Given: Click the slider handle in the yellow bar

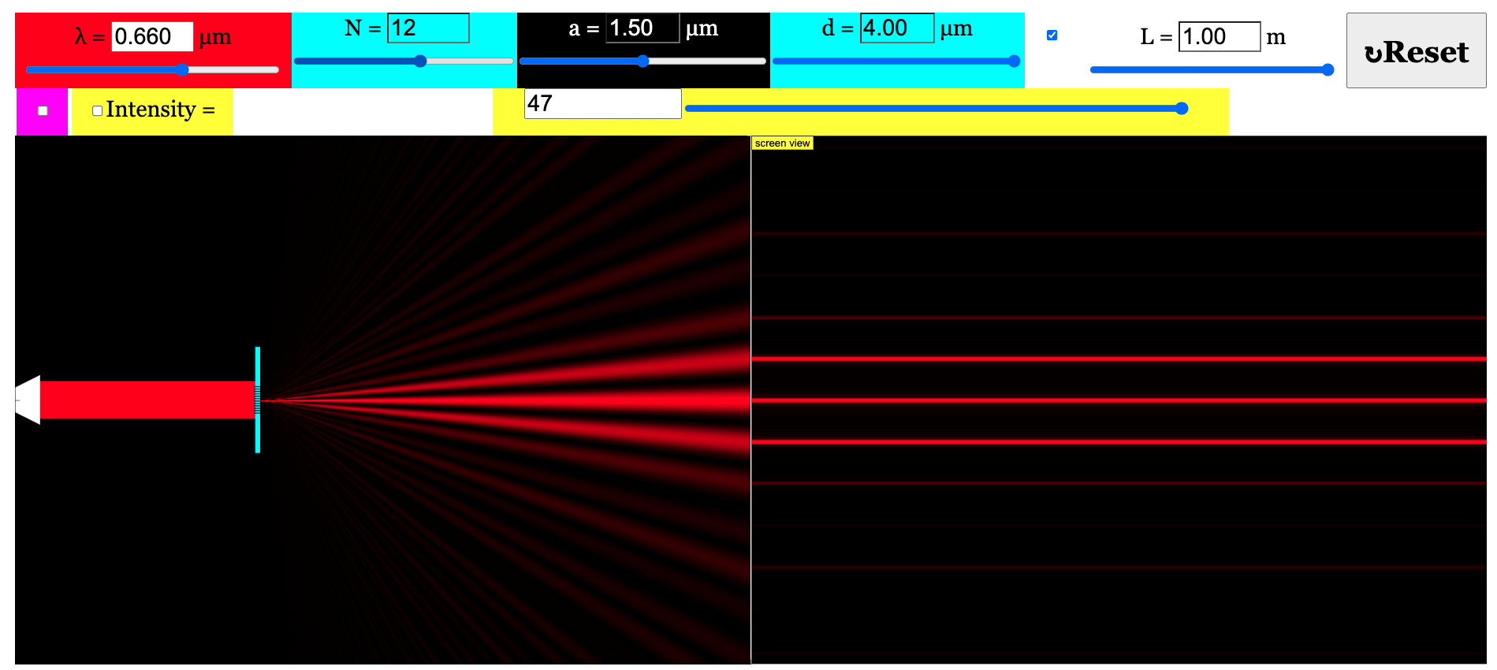Looking at the screenshot, I should (x=1181, y=109).
